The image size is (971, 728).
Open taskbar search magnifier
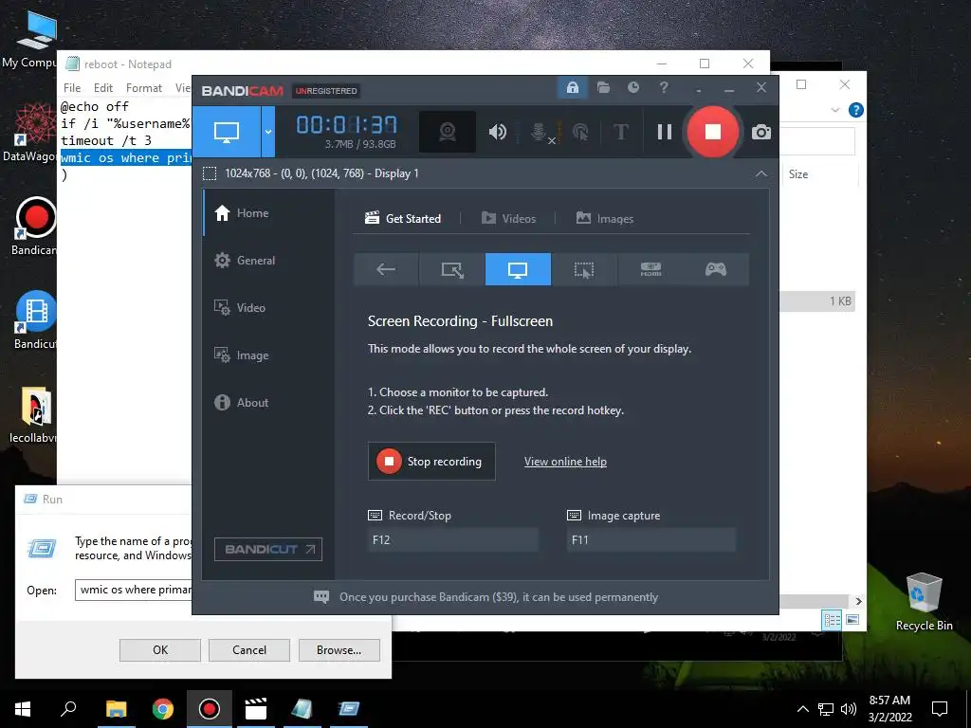point(68,709)
